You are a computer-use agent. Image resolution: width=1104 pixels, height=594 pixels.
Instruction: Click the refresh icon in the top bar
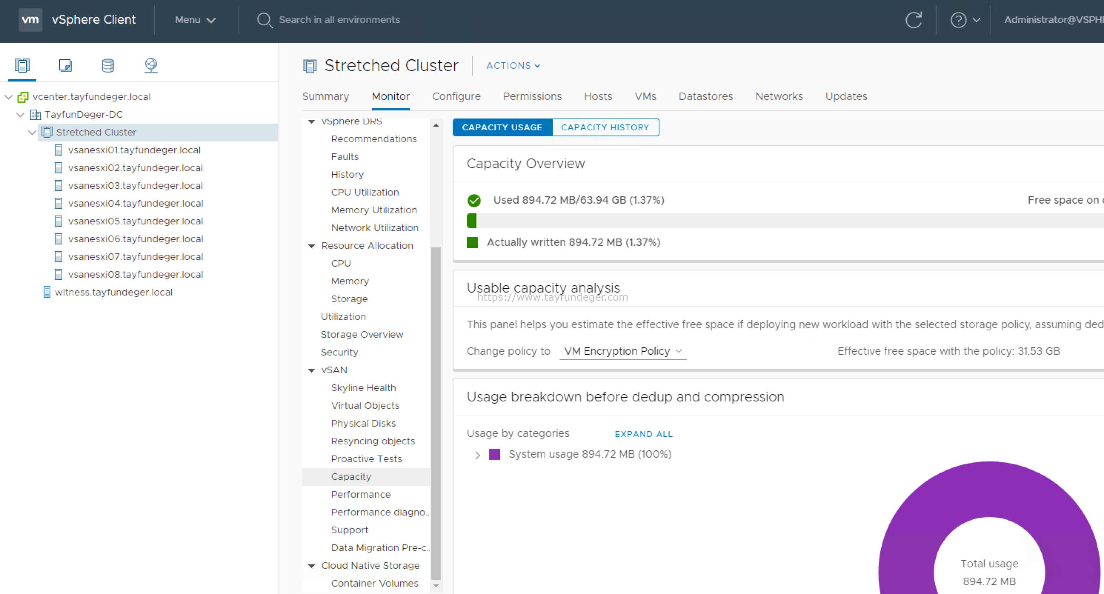pyautogui.click(x=913, y=20)
